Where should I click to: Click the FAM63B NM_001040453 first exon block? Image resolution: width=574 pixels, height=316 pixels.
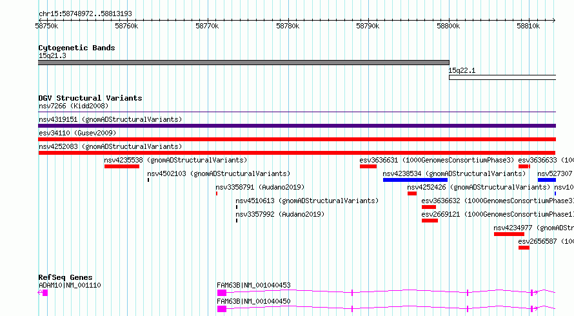tap(222, 293)
